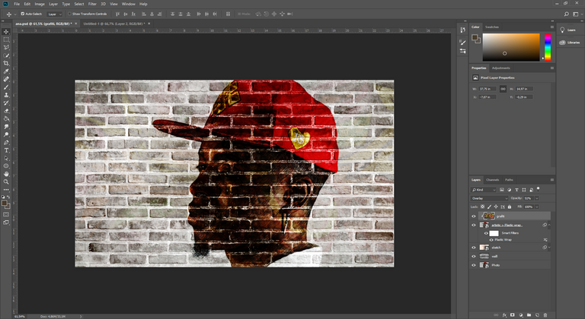Click the width value field in Properties

click(487, 89)
